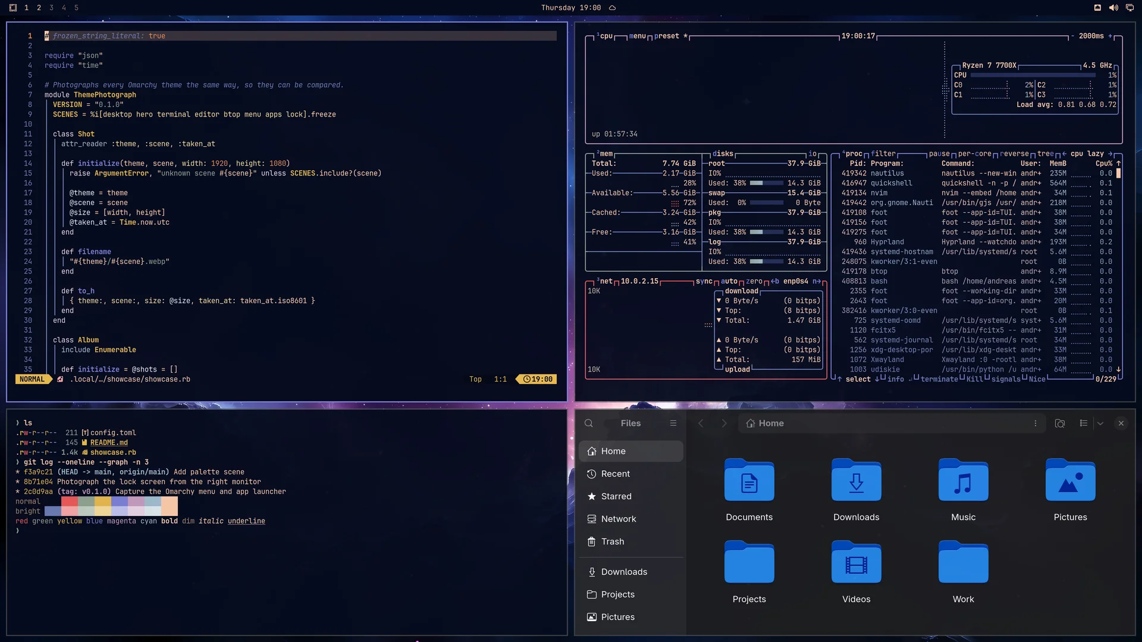Open the Downloads folder in Files grid
The image size is (1142, 642).
coord(856,480)
